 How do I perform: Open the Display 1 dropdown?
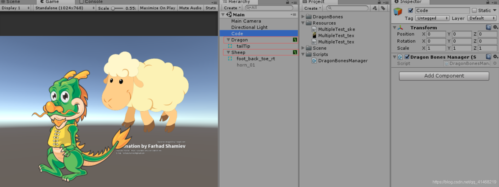click(16, 8)
